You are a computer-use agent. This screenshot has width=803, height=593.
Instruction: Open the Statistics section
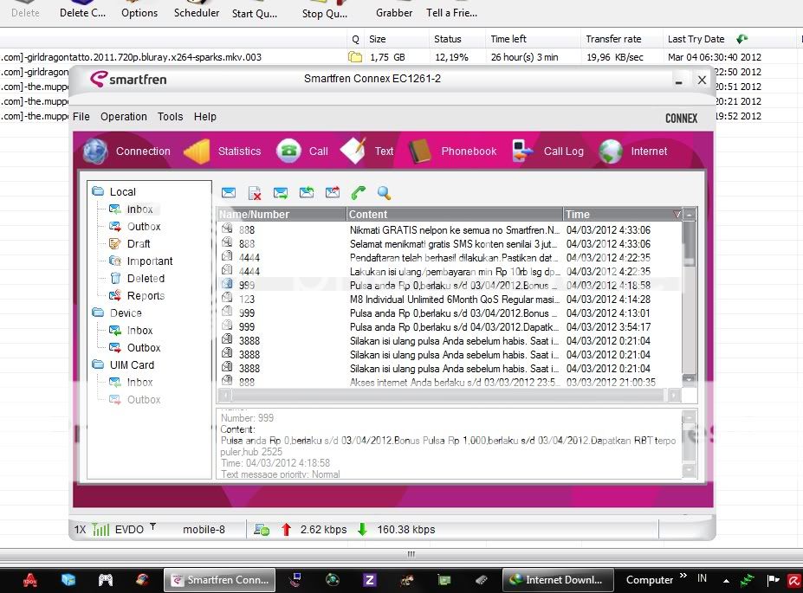coord(223,151)
